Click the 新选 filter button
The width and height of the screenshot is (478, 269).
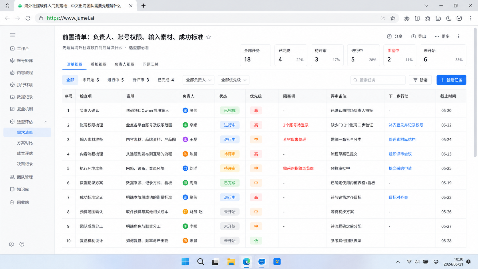coord(420,80)
